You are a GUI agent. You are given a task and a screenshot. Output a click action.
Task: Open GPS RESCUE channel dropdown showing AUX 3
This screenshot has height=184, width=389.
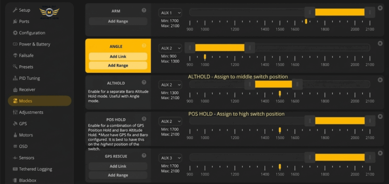(x=170, y=158)
